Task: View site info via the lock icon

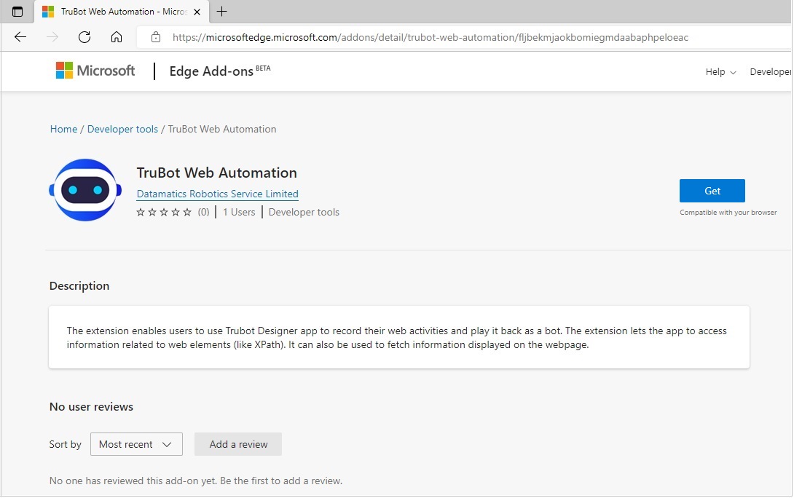Action: [x=156, y=37]
